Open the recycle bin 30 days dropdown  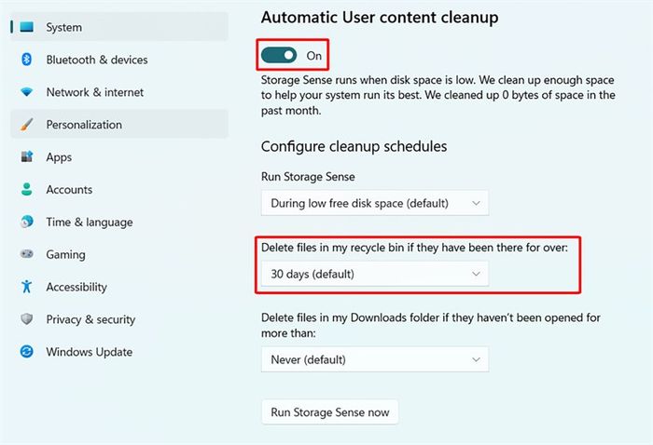click(x=375, y=274)
